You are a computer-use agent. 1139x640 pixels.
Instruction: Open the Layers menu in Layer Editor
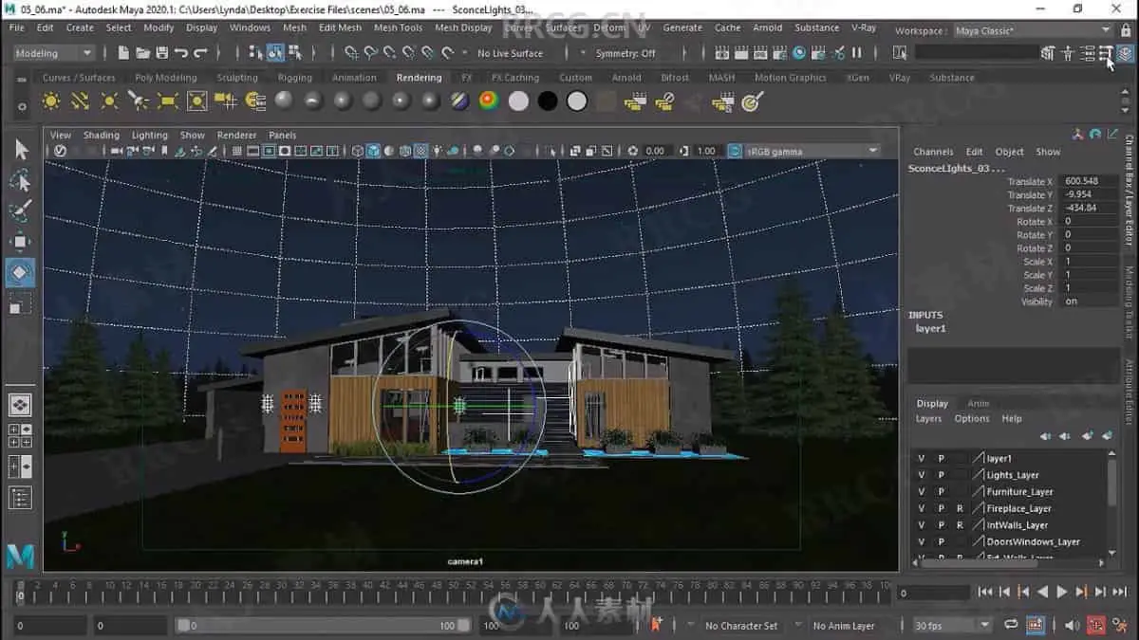click(x=928, y=418)
